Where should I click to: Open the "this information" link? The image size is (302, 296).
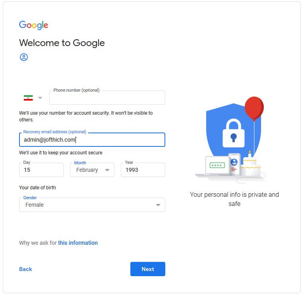[x=78, y=243]
